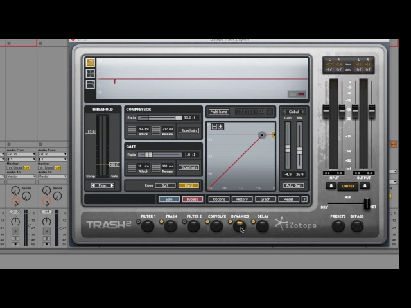Open the input channel dropdown on track 9
Screen dimensions: 411x308
(52, 159)
